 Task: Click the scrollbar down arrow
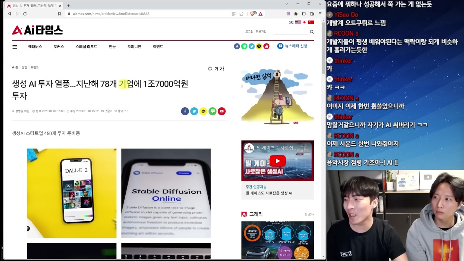(x=323, y=257)
